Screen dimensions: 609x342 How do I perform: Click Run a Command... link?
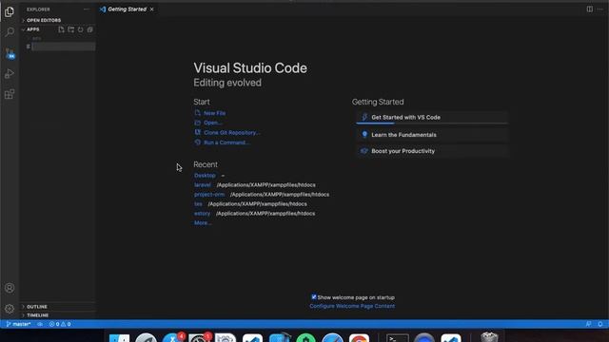pos(226,142)
